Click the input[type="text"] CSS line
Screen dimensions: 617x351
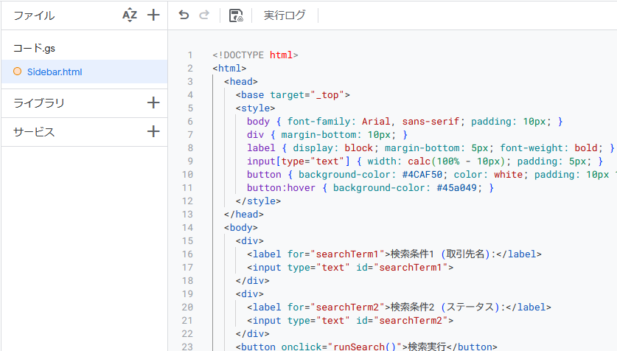tap(425, 161)
